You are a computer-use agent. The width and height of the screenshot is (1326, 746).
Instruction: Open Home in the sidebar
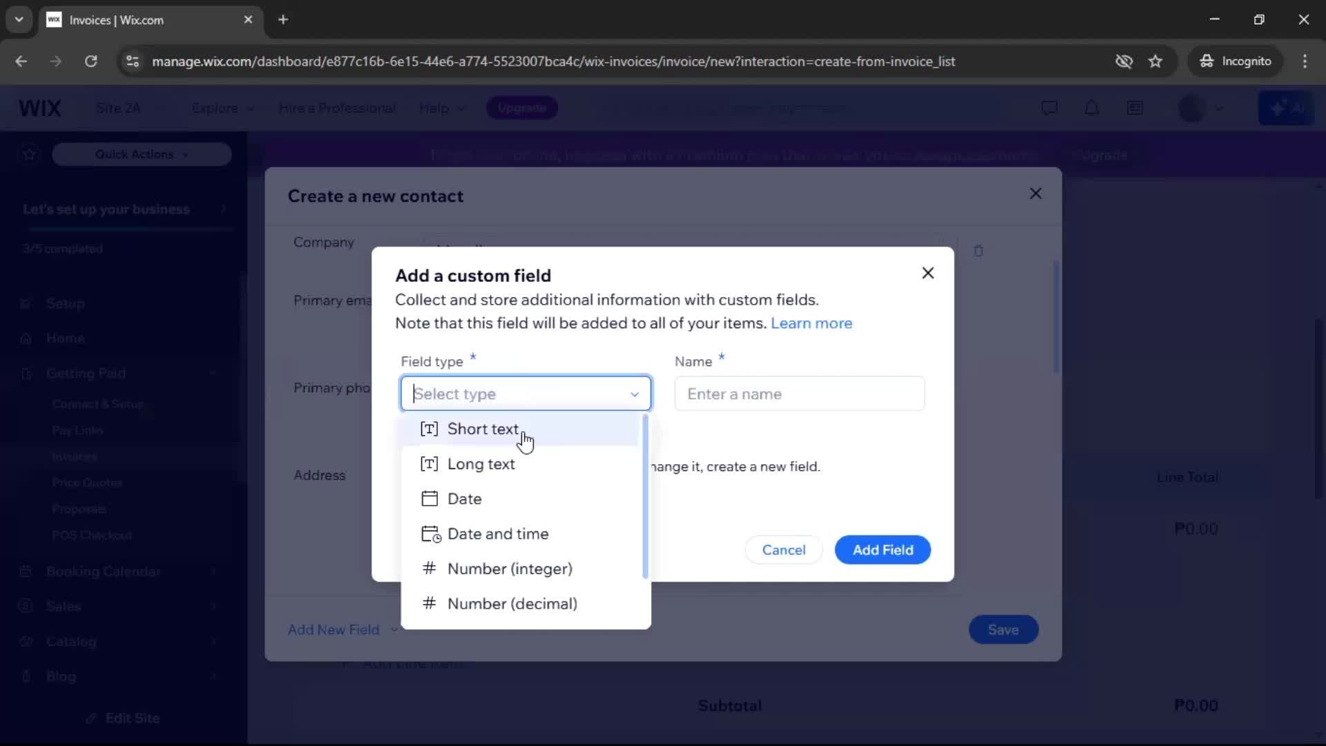66,338
